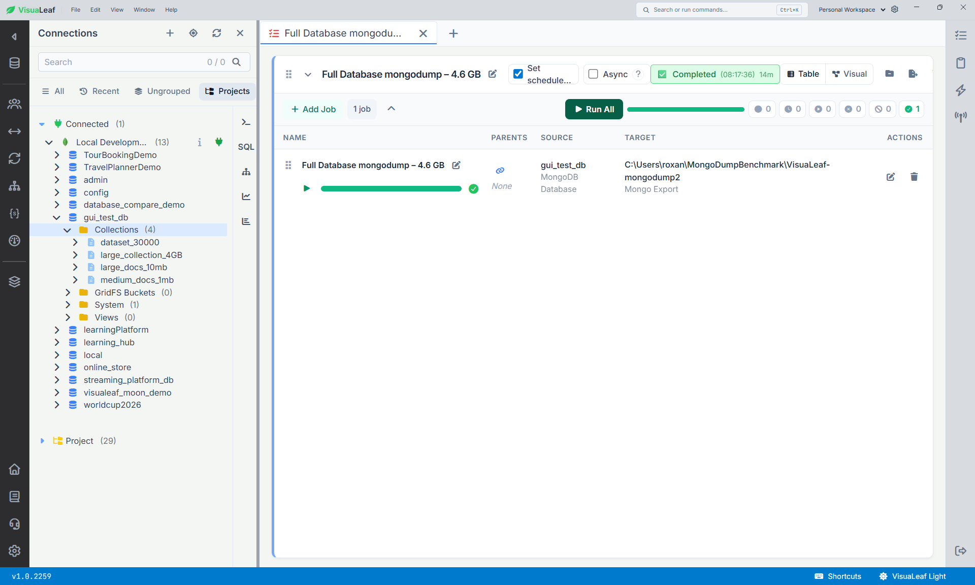Toggle the blocked status filter showing 0

pos(883,109)
